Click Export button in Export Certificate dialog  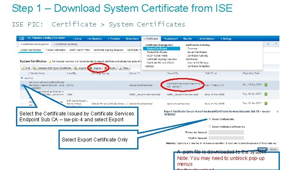coord(262,149)
